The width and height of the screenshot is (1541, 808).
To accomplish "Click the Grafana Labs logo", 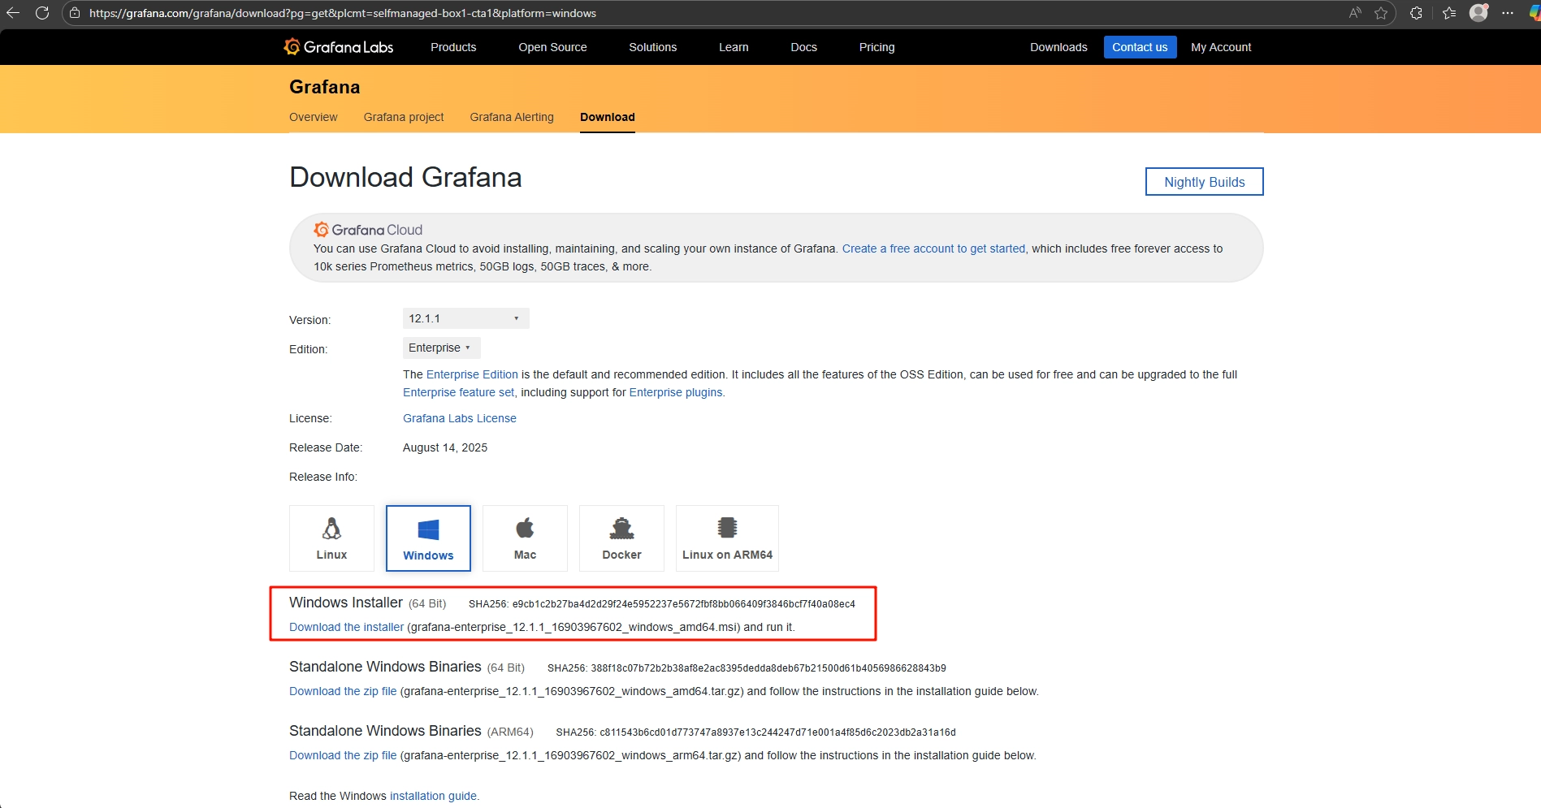I will click(338, 47).
